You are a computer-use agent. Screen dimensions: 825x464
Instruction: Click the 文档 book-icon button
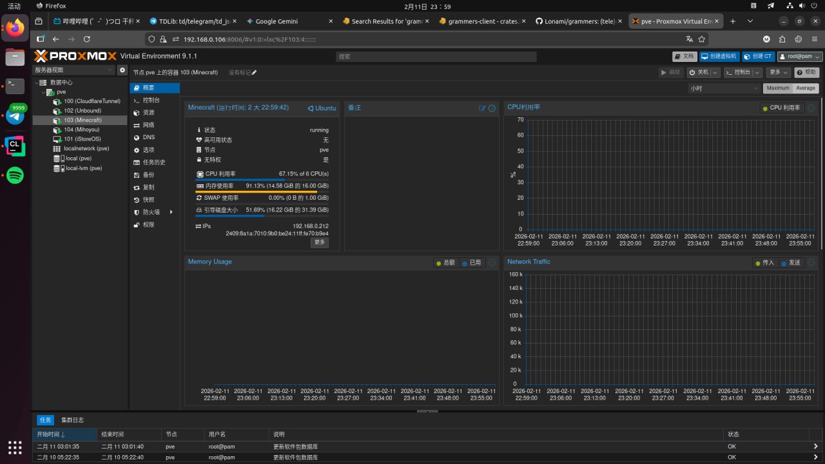[x=684, y=57]
